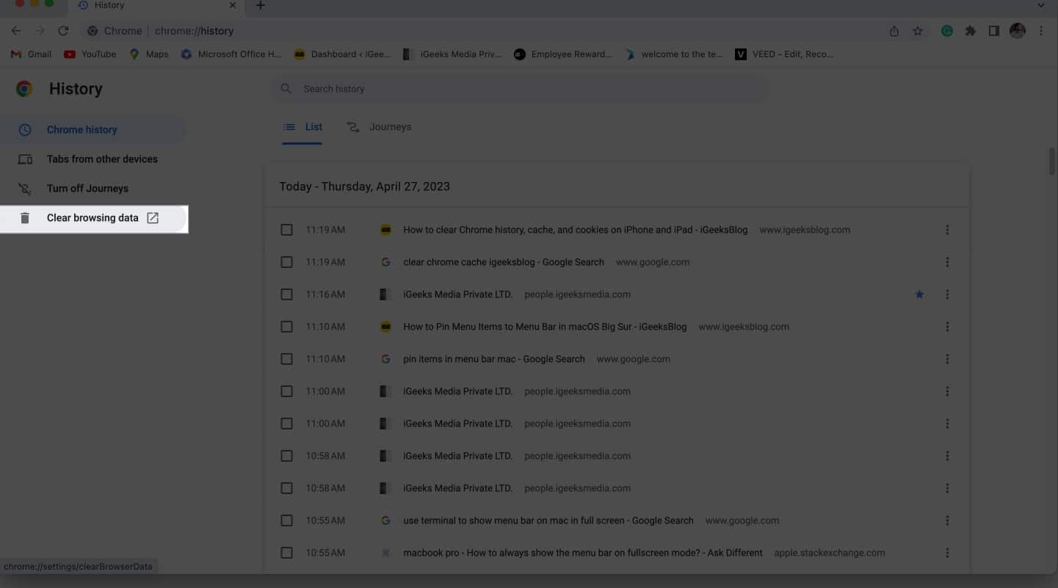
Task: Open Chrome three-dot main menu
Action: (1041, 31)
